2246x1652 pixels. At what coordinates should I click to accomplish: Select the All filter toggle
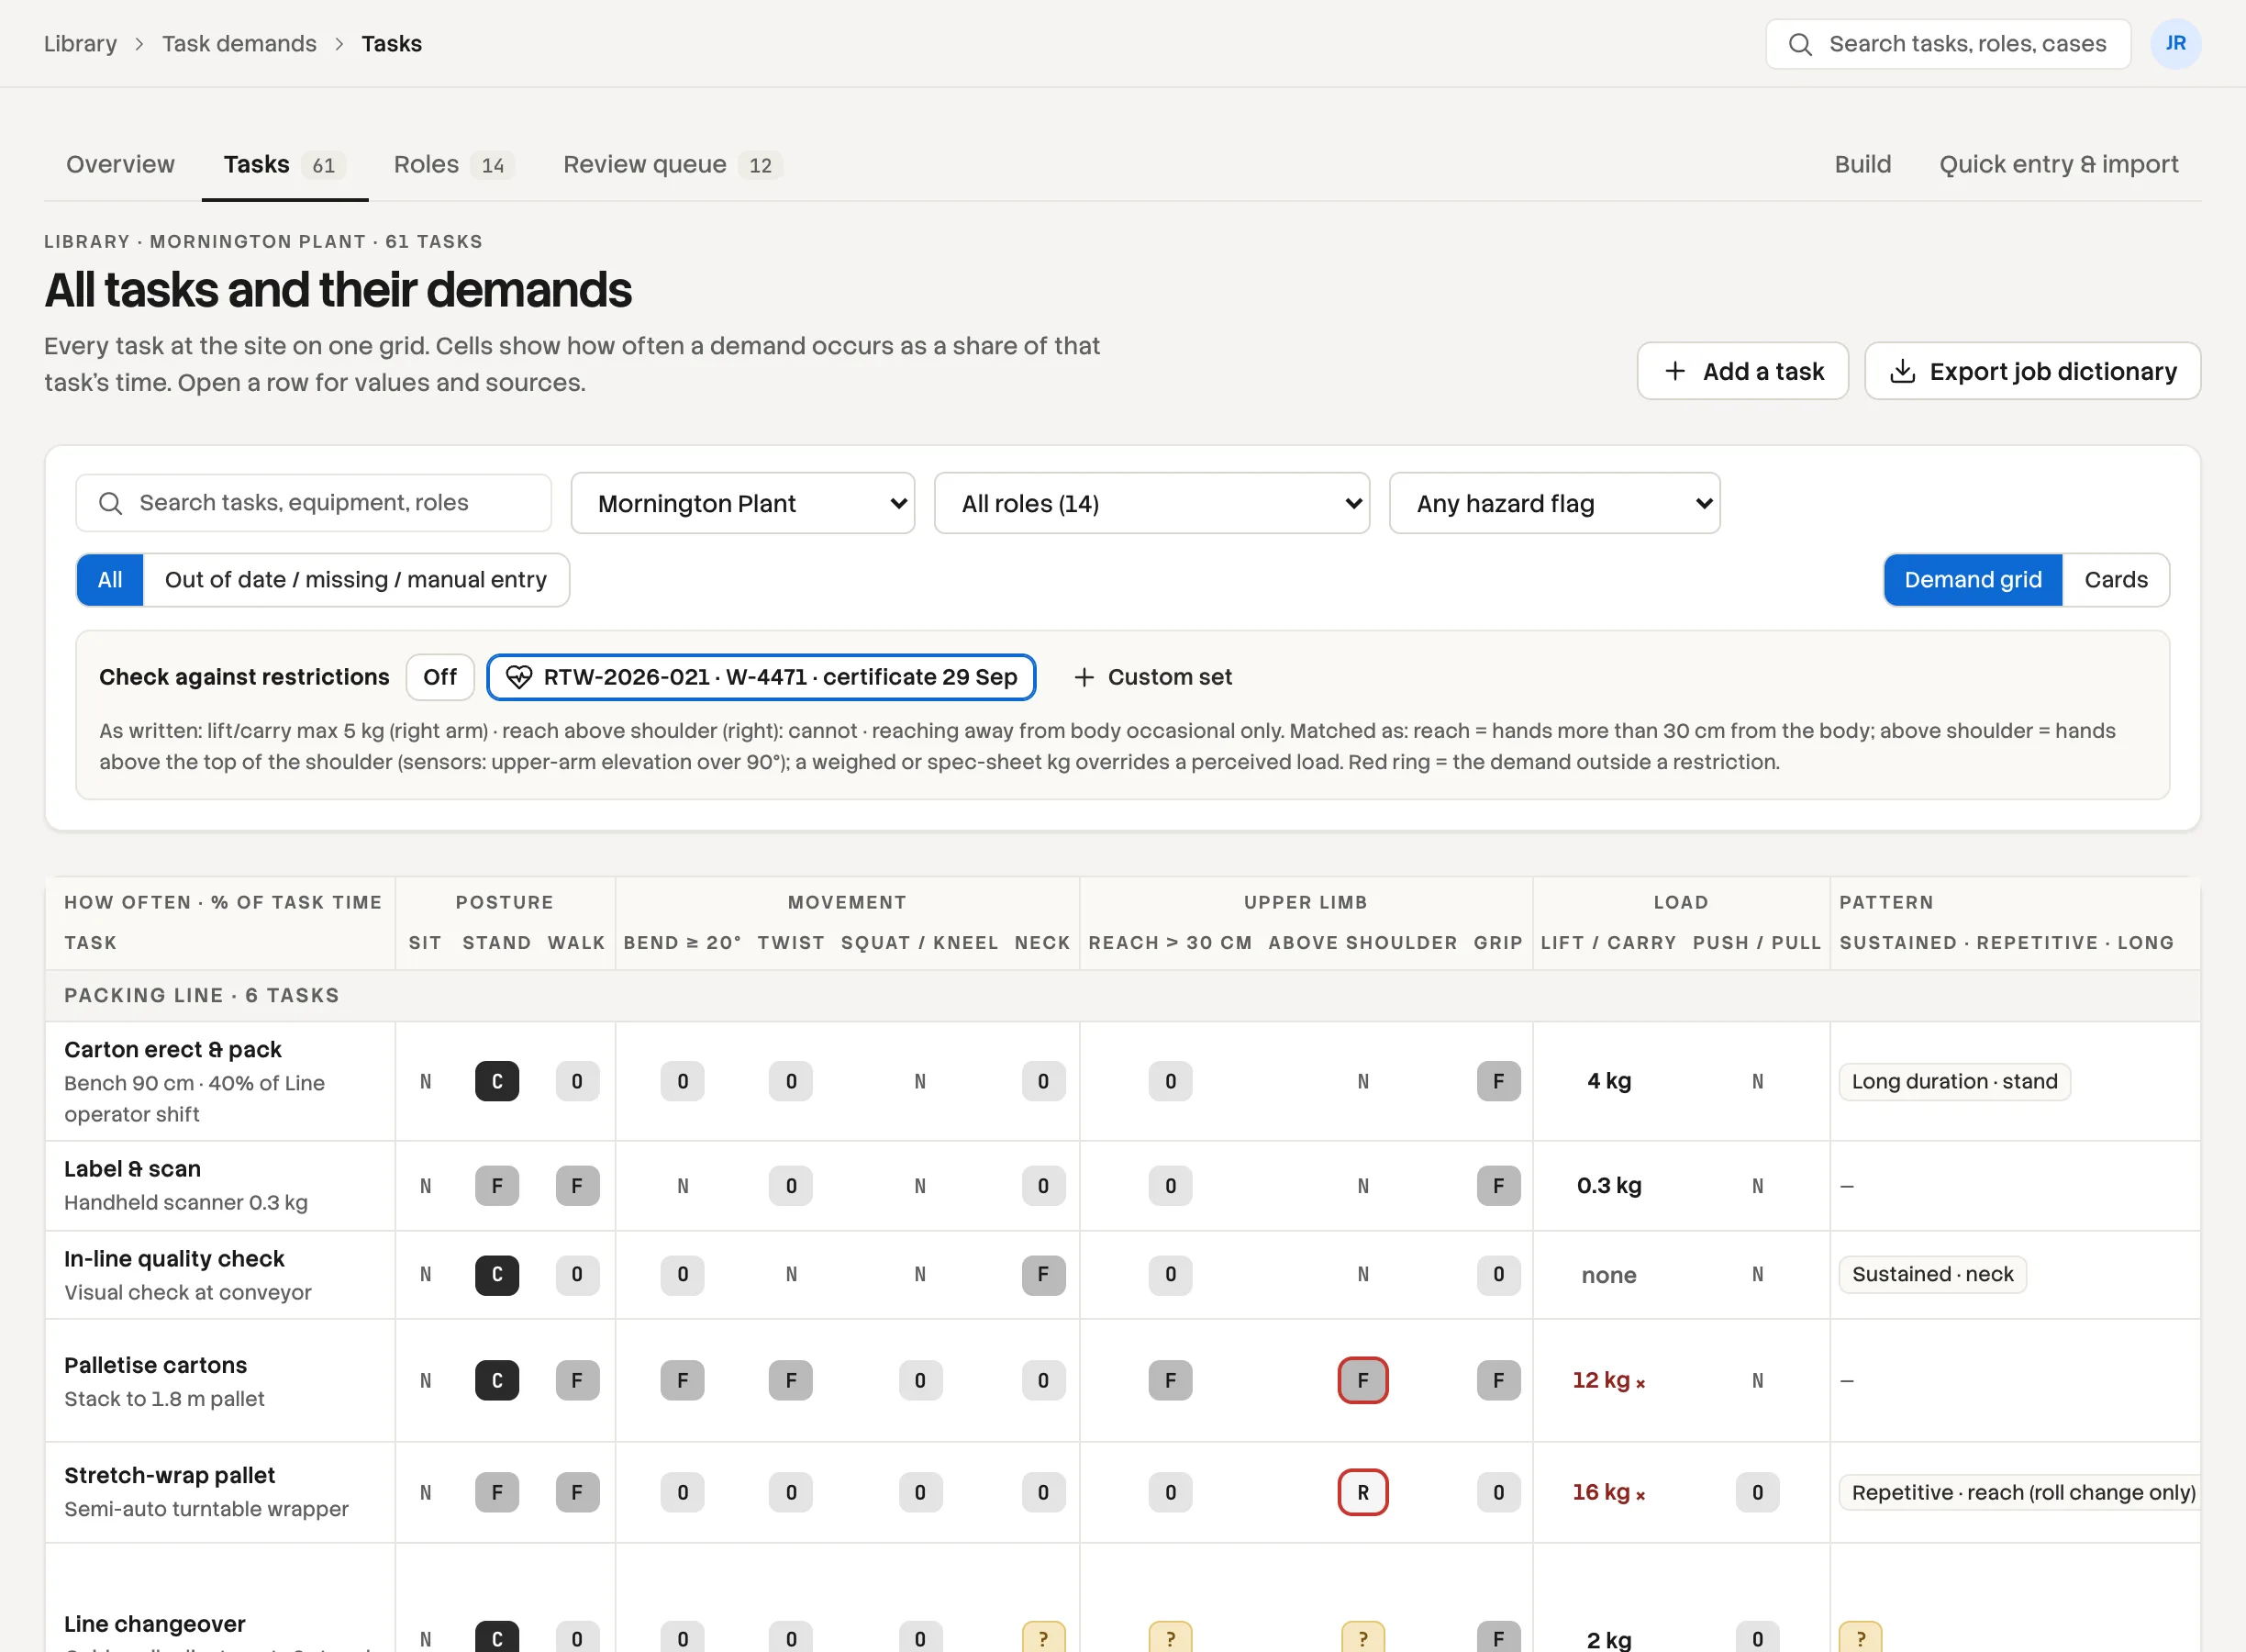[x=110, y=580]
